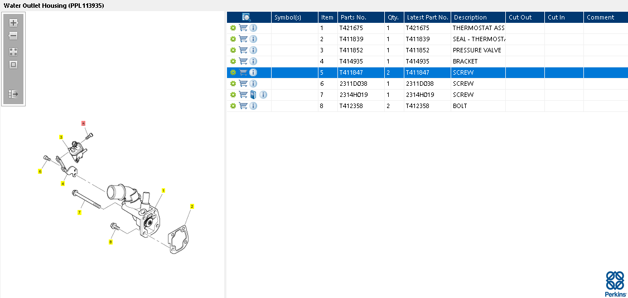628x298 pixels.
Task: Click THERMOSTAT ASS description cell
Action: 478,28
